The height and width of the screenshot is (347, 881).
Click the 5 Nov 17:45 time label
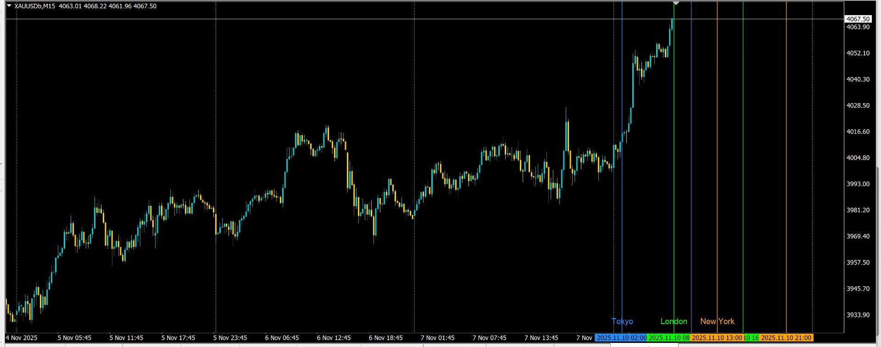pyautogui.click(x=178, y=338)
